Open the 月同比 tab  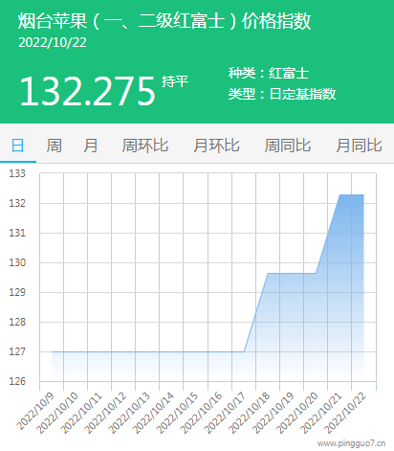(359, 146)
